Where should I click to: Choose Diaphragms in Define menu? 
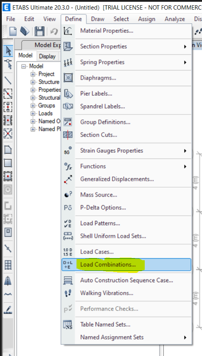coord(126,78)
